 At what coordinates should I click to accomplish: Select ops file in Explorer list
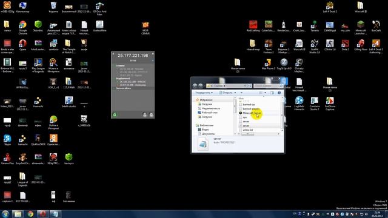click(242, 117)
